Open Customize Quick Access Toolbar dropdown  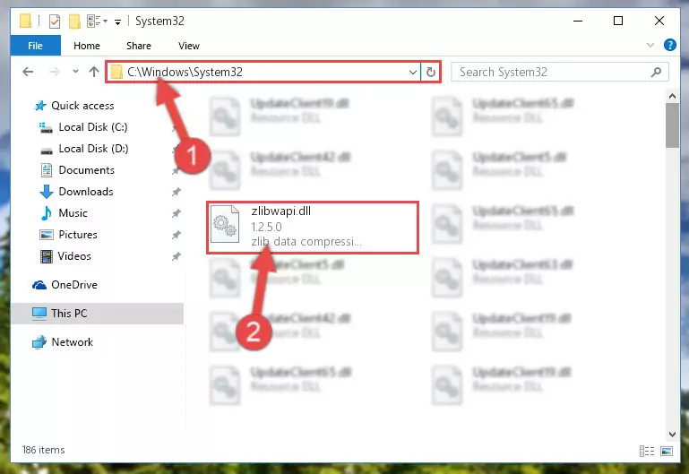[117, 22]
